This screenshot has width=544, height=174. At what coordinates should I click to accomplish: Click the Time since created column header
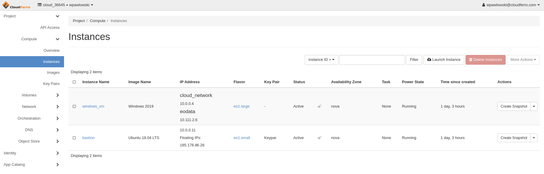(458, 82)
